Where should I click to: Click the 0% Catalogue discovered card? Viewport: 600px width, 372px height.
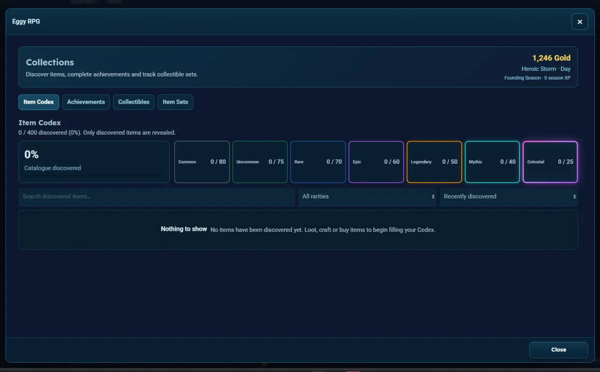(94, 162)
